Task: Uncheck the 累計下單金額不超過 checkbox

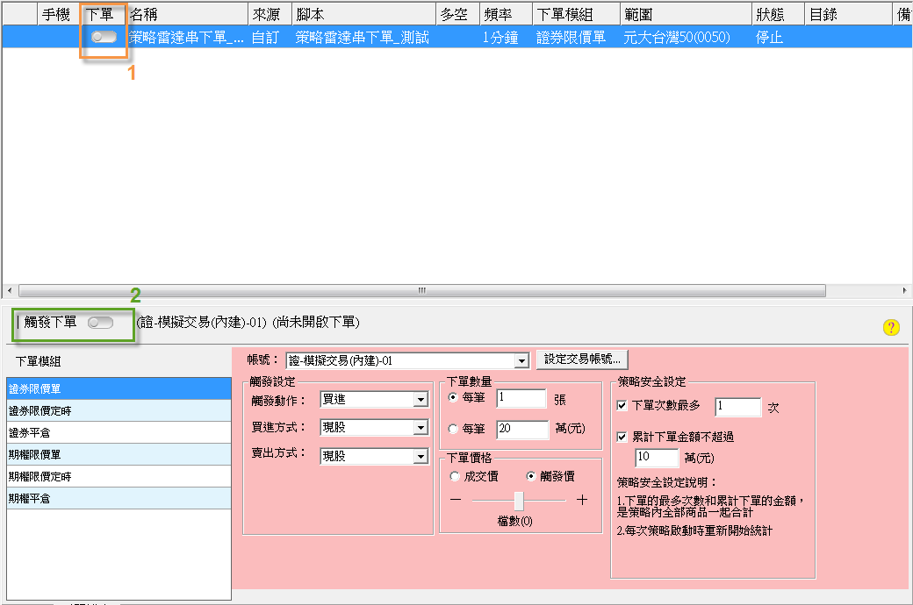Action: click(622, 436)
